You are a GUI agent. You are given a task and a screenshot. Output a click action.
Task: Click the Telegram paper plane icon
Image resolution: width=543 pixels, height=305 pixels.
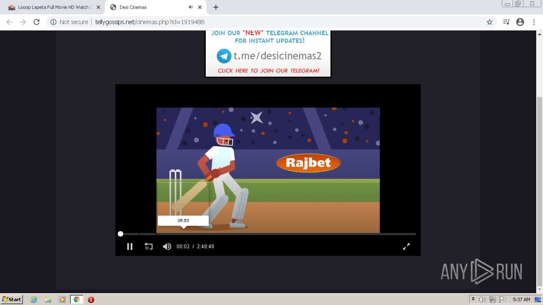[224, 56]
